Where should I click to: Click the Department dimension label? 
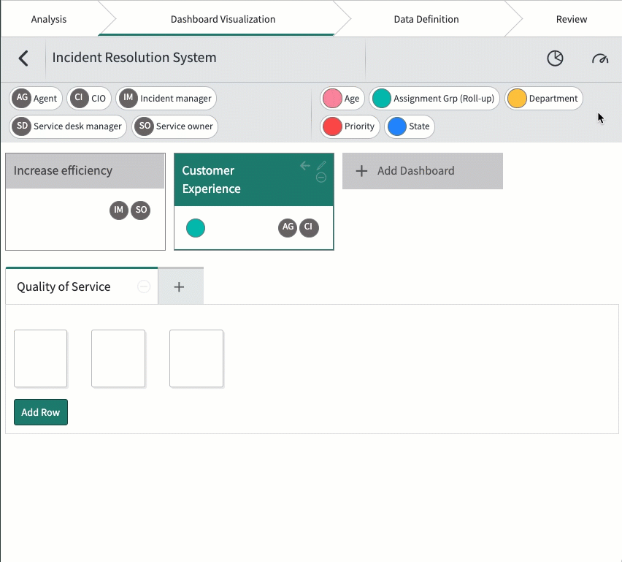pos(553,98)
